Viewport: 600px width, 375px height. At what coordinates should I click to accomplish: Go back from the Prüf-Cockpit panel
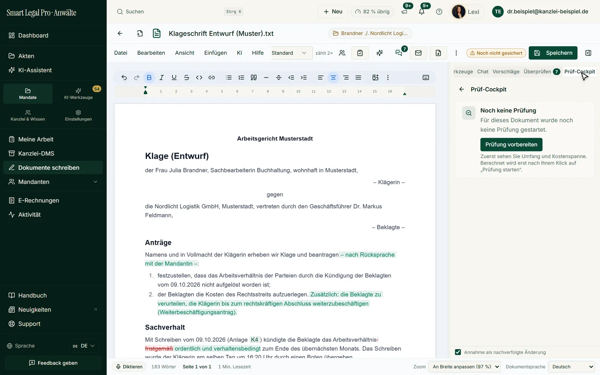tap(462, 89)
